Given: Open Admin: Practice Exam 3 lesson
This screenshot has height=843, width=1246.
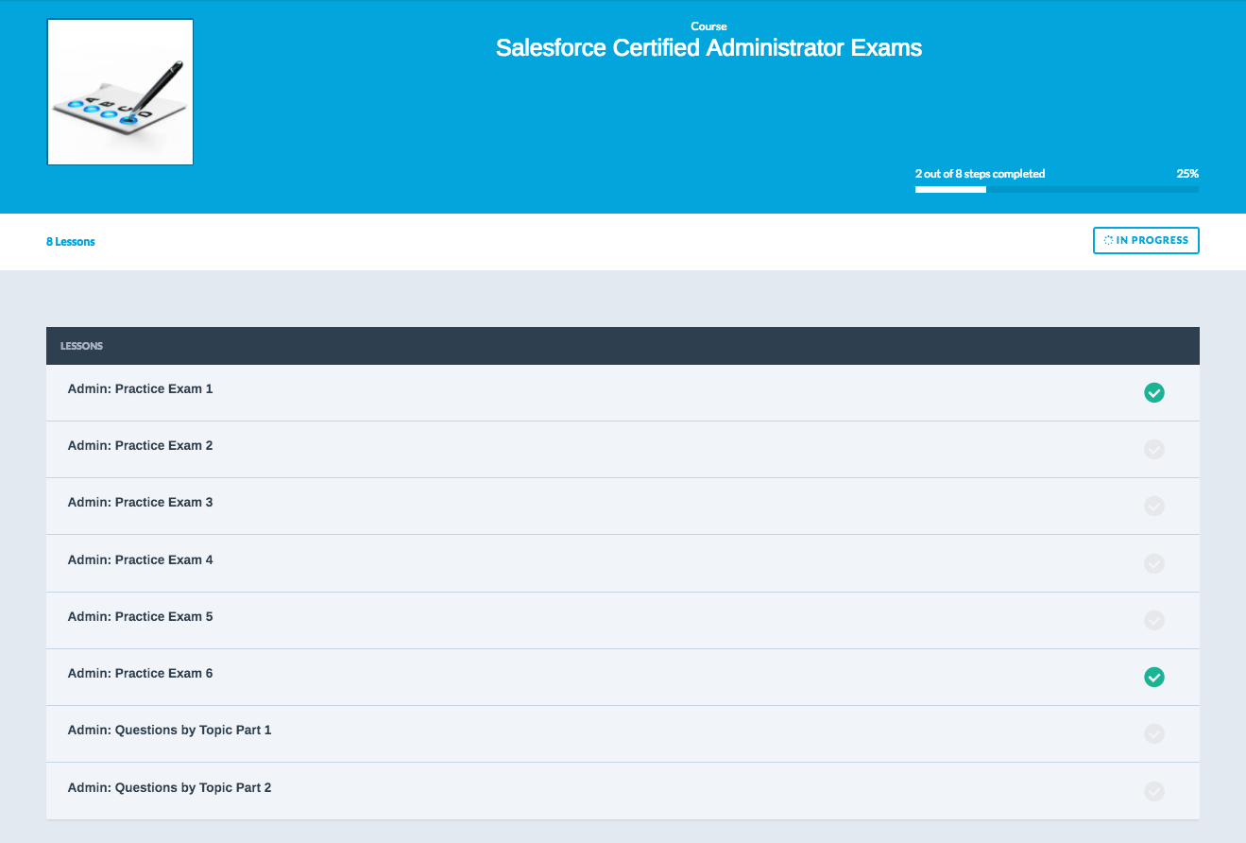Looking at the screenshot, I should tap(140, 502).
